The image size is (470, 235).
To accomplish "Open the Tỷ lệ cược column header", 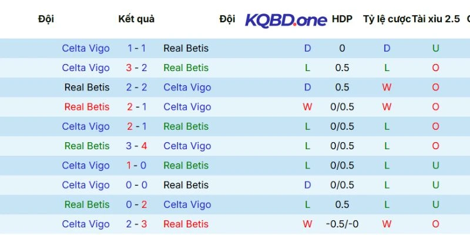I will [x=387, y=19].
